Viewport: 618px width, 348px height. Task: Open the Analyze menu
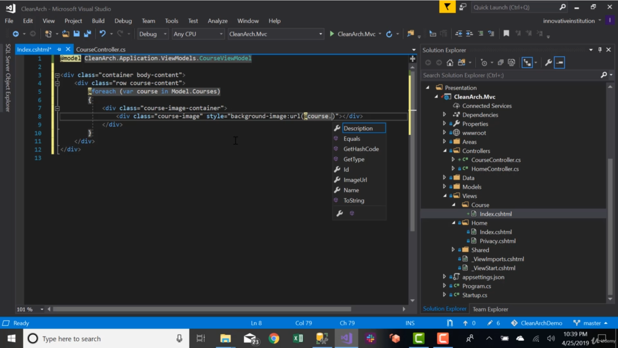point(217,21)
